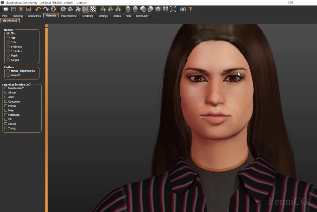Select the head turned-left side view icon
The image size is (317, 212).
(143, 9)
